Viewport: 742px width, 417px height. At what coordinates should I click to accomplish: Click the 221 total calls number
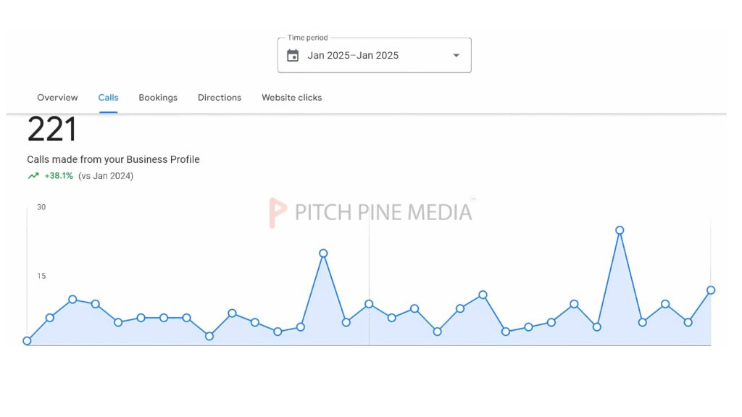pyautogui.click(x=52, y=130)
